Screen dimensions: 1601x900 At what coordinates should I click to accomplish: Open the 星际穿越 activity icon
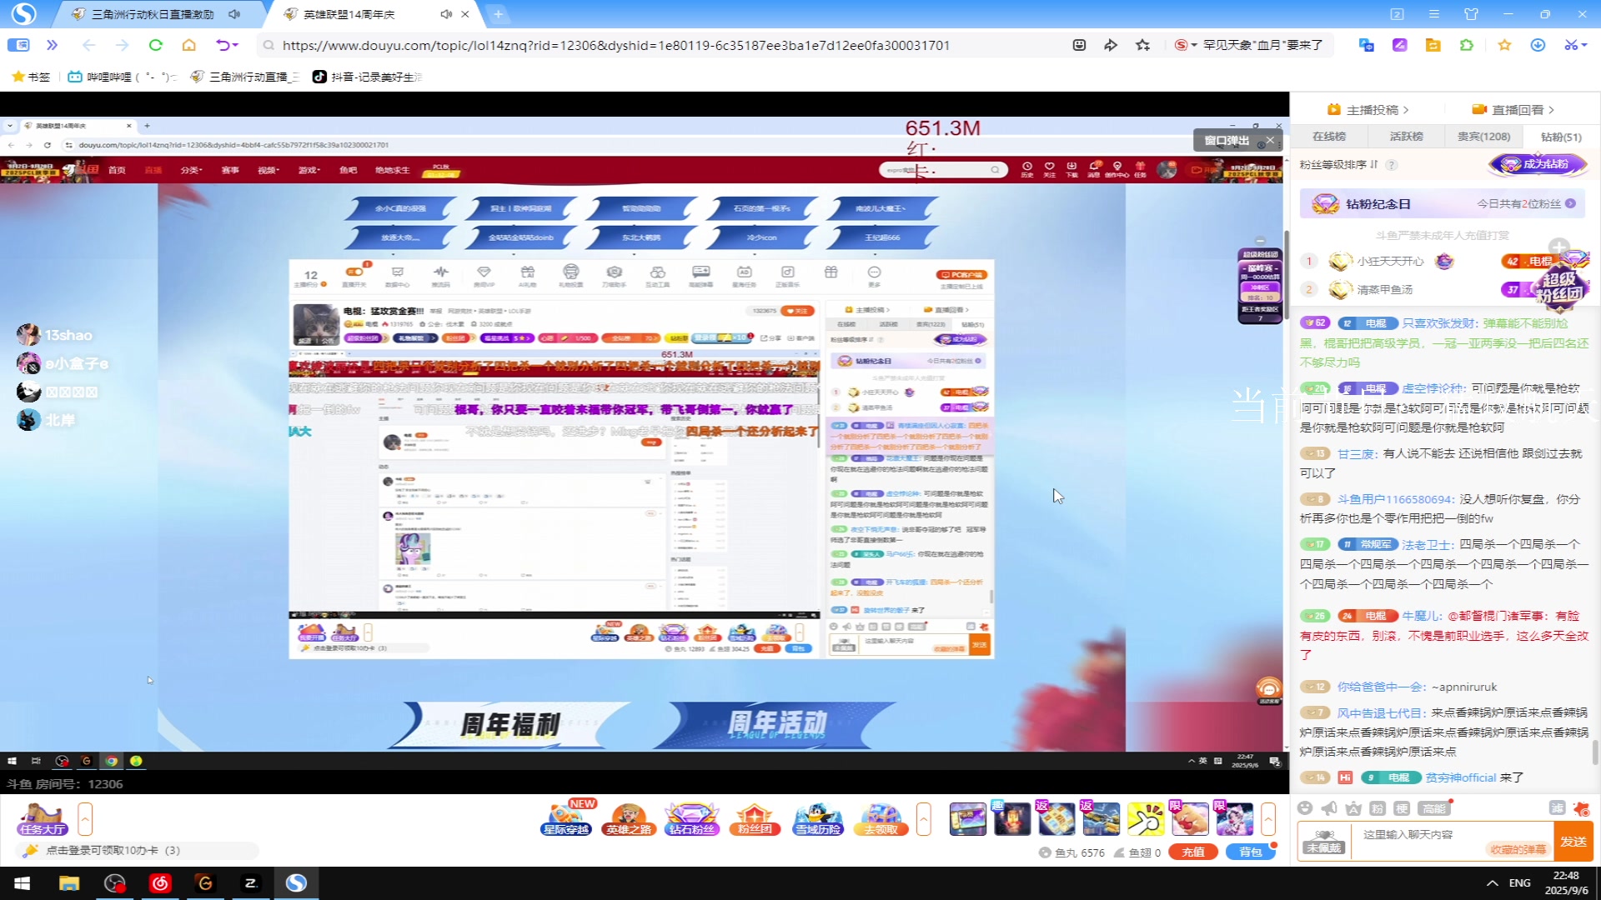pyautogui.click(x=566, y=819)
